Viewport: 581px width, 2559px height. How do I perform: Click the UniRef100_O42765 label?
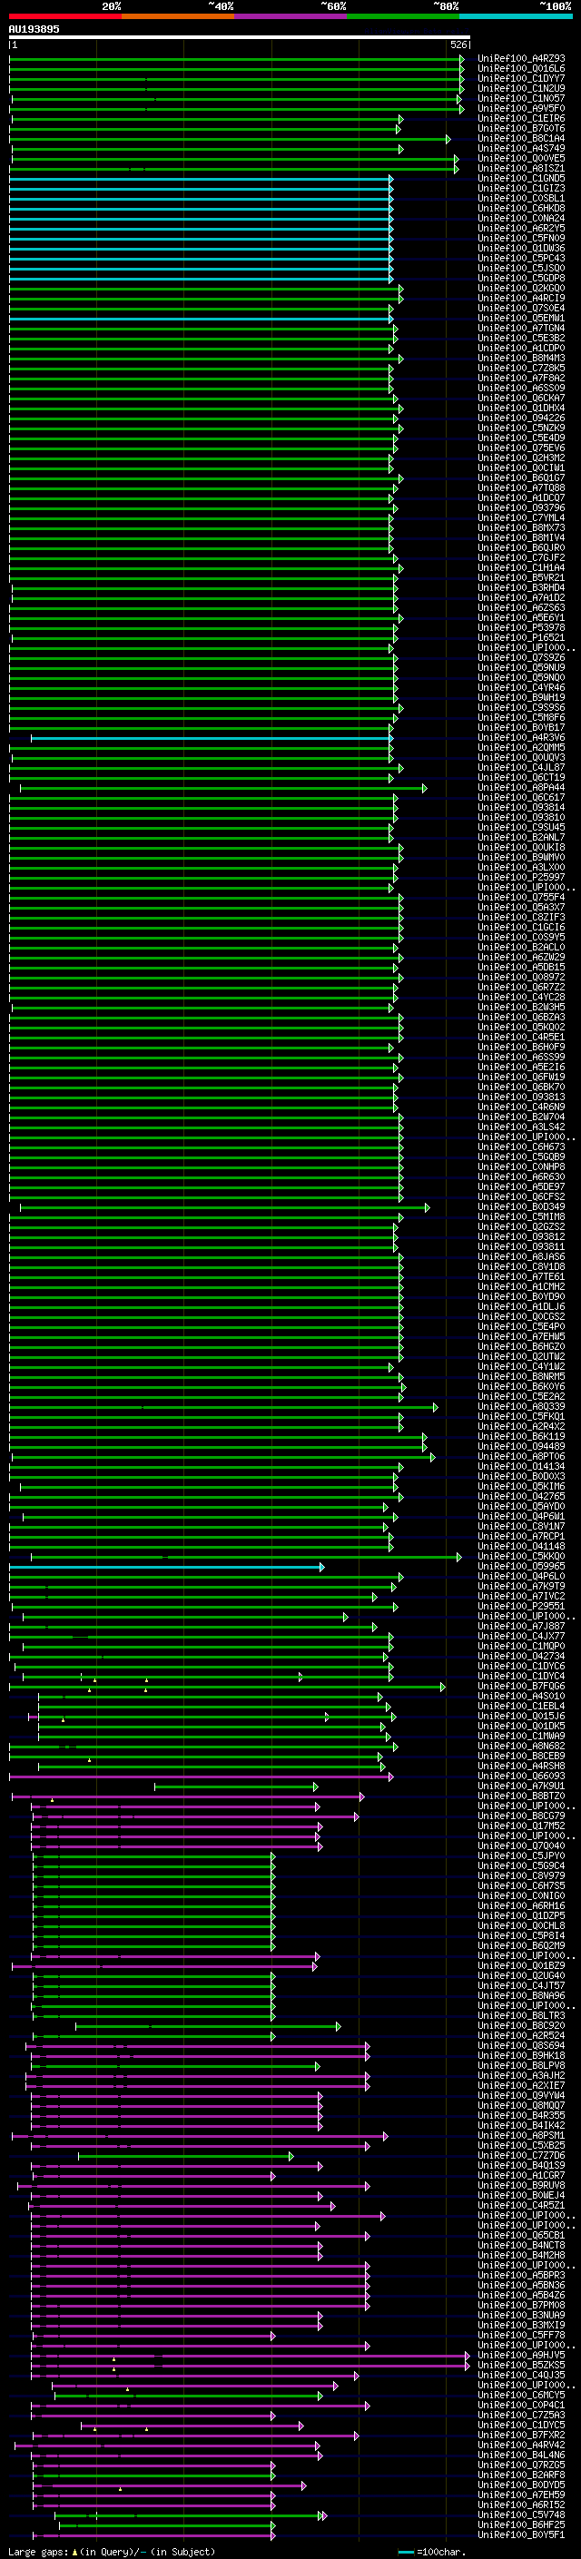521,1496
